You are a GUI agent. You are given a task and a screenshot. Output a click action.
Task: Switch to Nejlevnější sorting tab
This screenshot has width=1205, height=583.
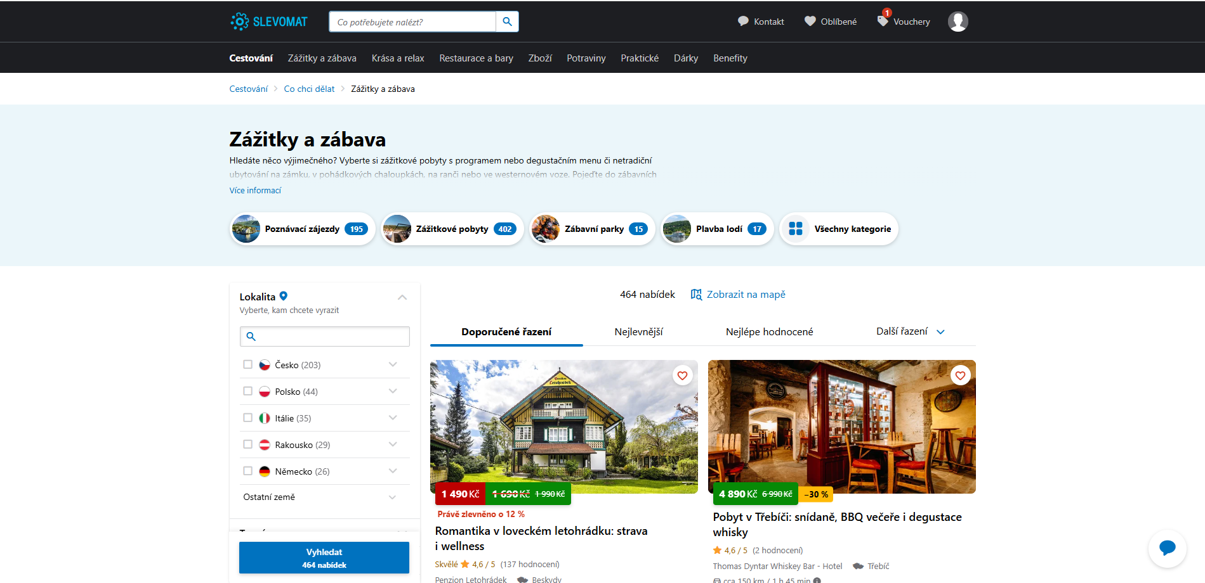tap(638, 331)
